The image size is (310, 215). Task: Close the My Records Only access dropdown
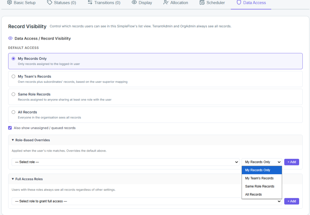(x=262, y=162)
